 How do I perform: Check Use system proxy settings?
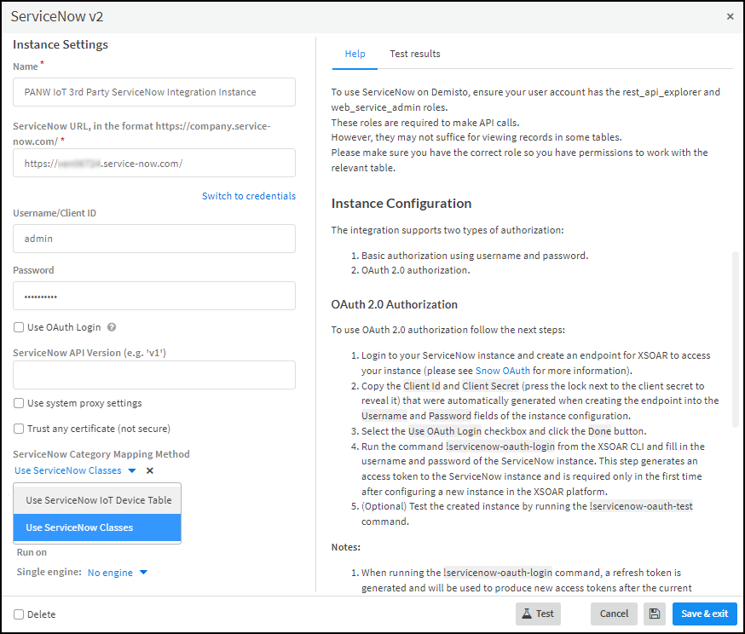(x=19, y=403)
